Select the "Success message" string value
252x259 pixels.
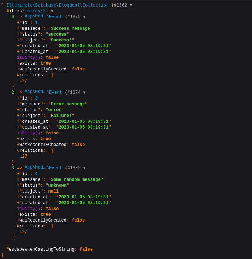point(70,29)
